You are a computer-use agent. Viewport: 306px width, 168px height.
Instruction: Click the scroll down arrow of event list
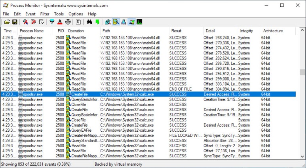[302, 156]
